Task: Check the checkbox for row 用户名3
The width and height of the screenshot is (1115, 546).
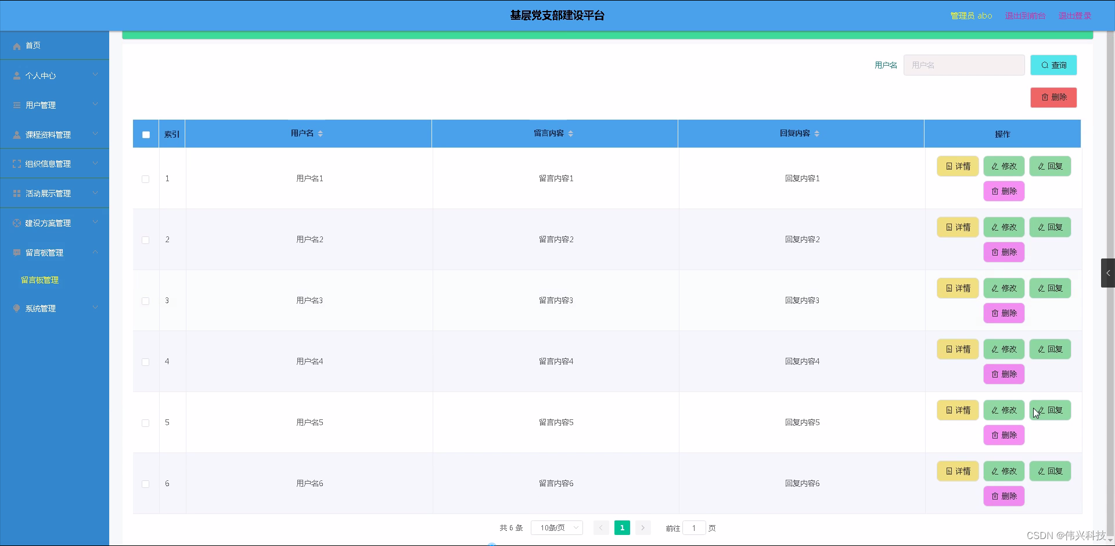Action: pos(146,301)
